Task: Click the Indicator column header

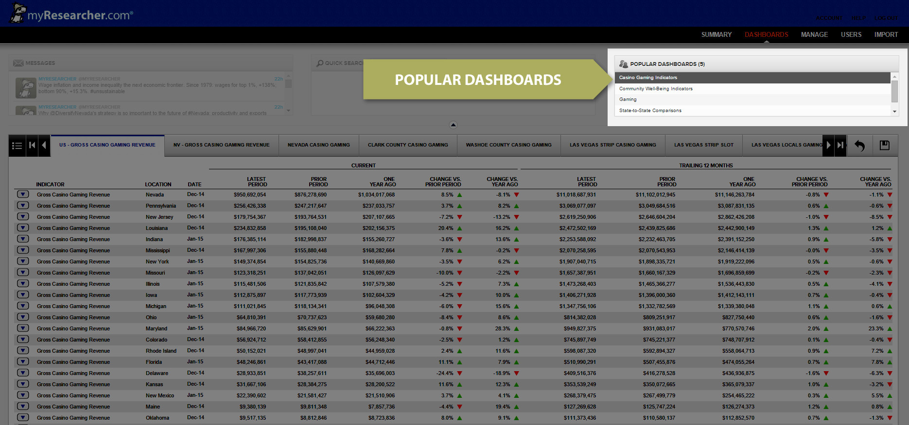Action: tap(50, 184)
